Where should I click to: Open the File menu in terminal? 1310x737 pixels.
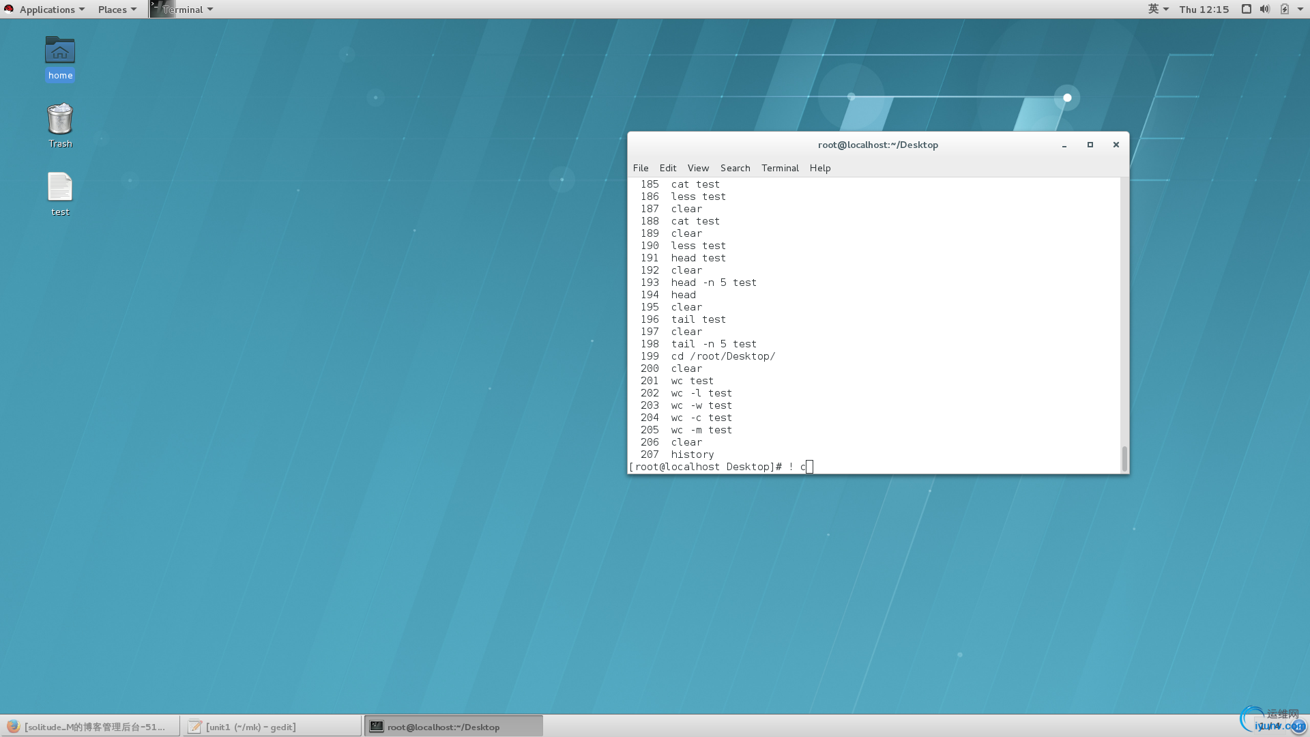(641, 168)
